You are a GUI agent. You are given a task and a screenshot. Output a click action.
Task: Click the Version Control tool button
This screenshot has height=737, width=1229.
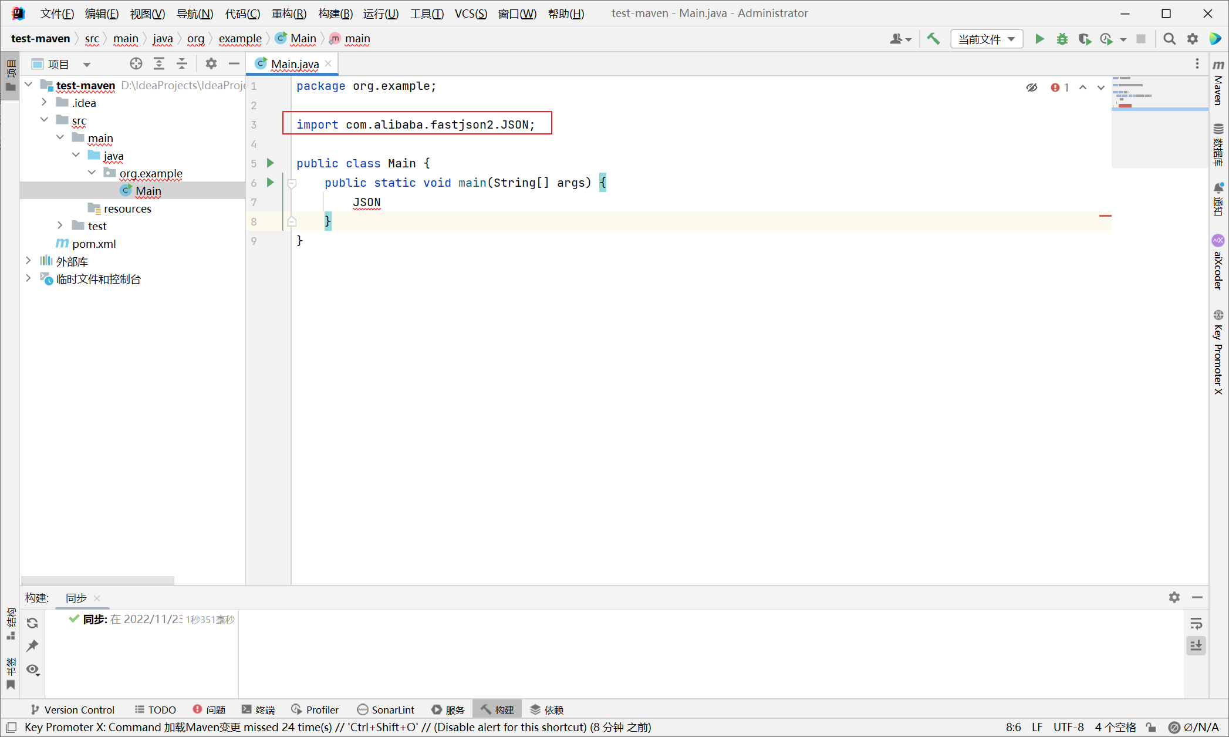coord(73,710)
